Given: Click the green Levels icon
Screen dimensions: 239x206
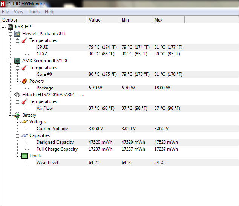Looking at the screenshot, I should (25, 156).
